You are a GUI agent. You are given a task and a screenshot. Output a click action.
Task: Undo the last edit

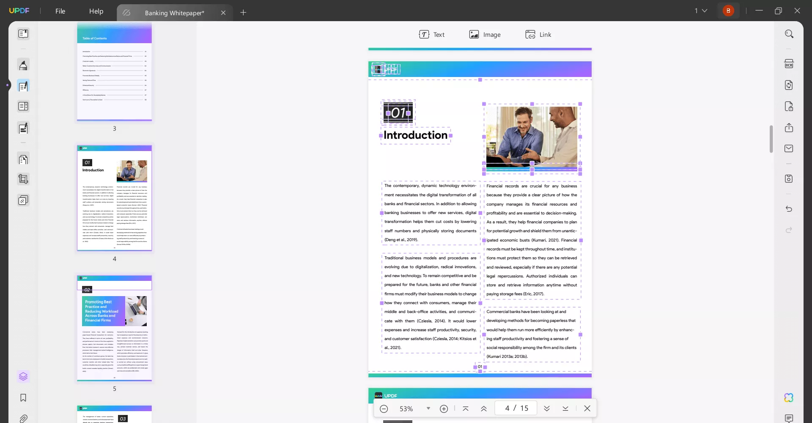tap(789, 209)
